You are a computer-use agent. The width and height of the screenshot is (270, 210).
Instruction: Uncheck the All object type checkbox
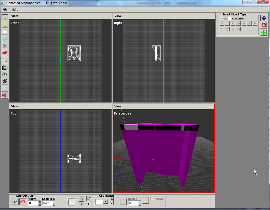(x=222, y=19)
